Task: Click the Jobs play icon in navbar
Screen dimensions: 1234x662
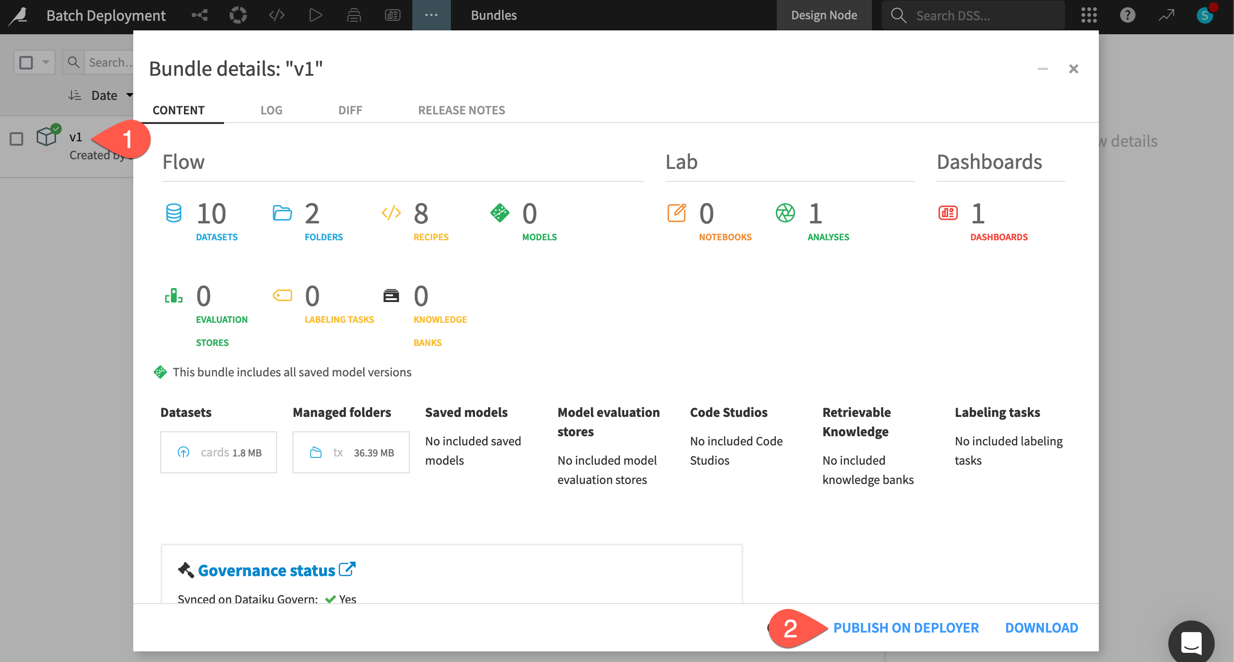Action: coord(315,15)
